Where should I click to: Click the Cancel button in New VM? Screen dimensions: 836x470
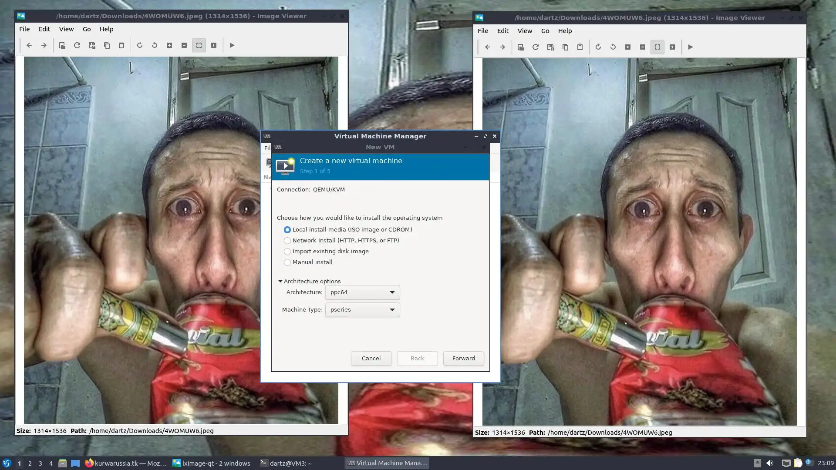[x=371, y=359]
